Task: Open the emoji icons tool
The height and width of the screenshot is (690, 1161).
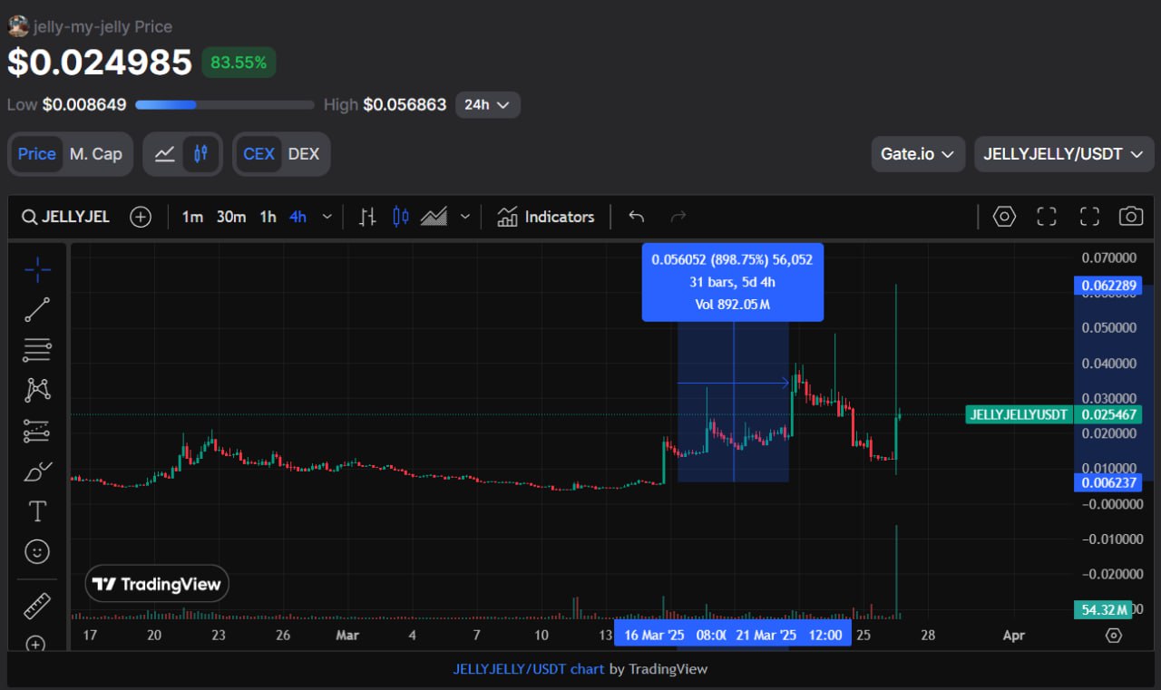Action: 37,551
